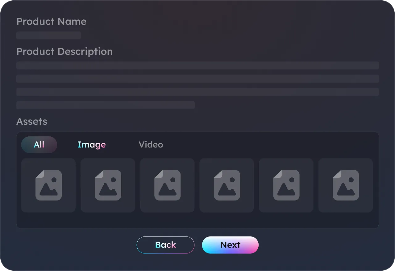Switch to the Video assets tab
This screenshot has width=395, height=271.
[x=151, y=145]
